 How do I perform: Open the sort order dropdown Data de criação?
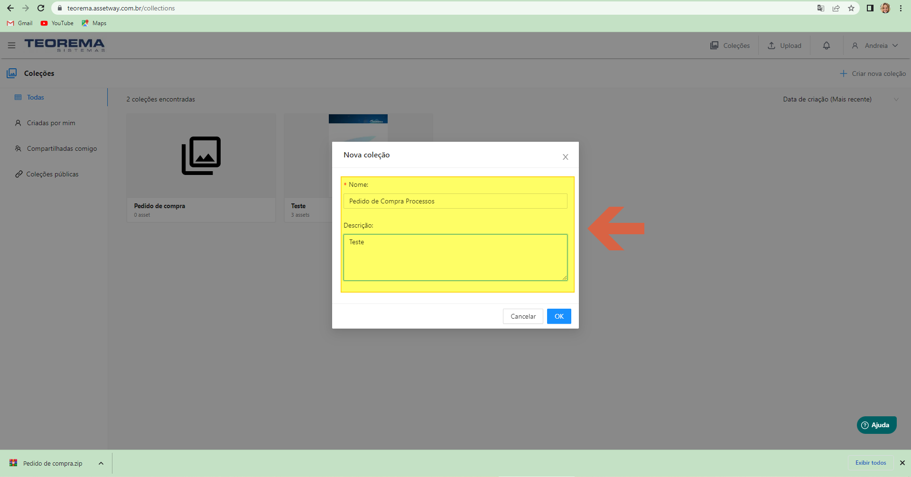pyautogui.click(x=840, y=99)
